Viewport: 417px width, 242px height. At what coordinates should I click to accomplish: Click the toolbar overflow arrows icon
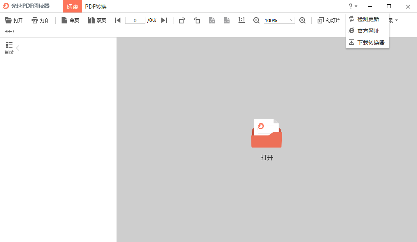9,31
